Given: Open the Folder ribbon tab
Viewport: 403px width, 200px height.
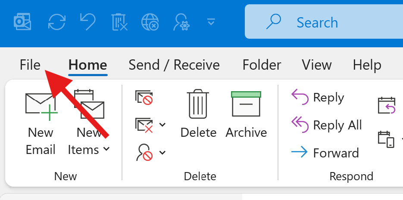Looking at the screenshot, I should point(262,65).
